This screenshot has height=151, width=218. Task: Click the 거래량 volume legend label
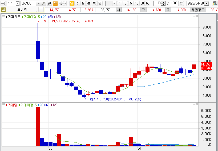[12, 105]
